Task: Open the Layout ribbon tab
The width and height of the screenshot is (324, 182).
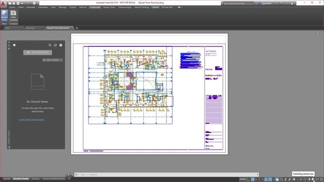Action: 155,7
